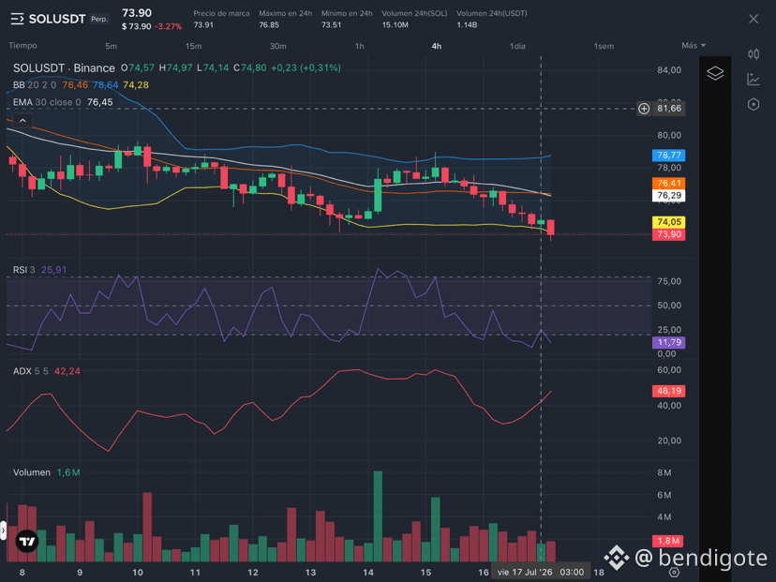Click the 81,66 crosshair price label
The width and height of the screenshot is (776, 582).
click(x=668, y=109)
